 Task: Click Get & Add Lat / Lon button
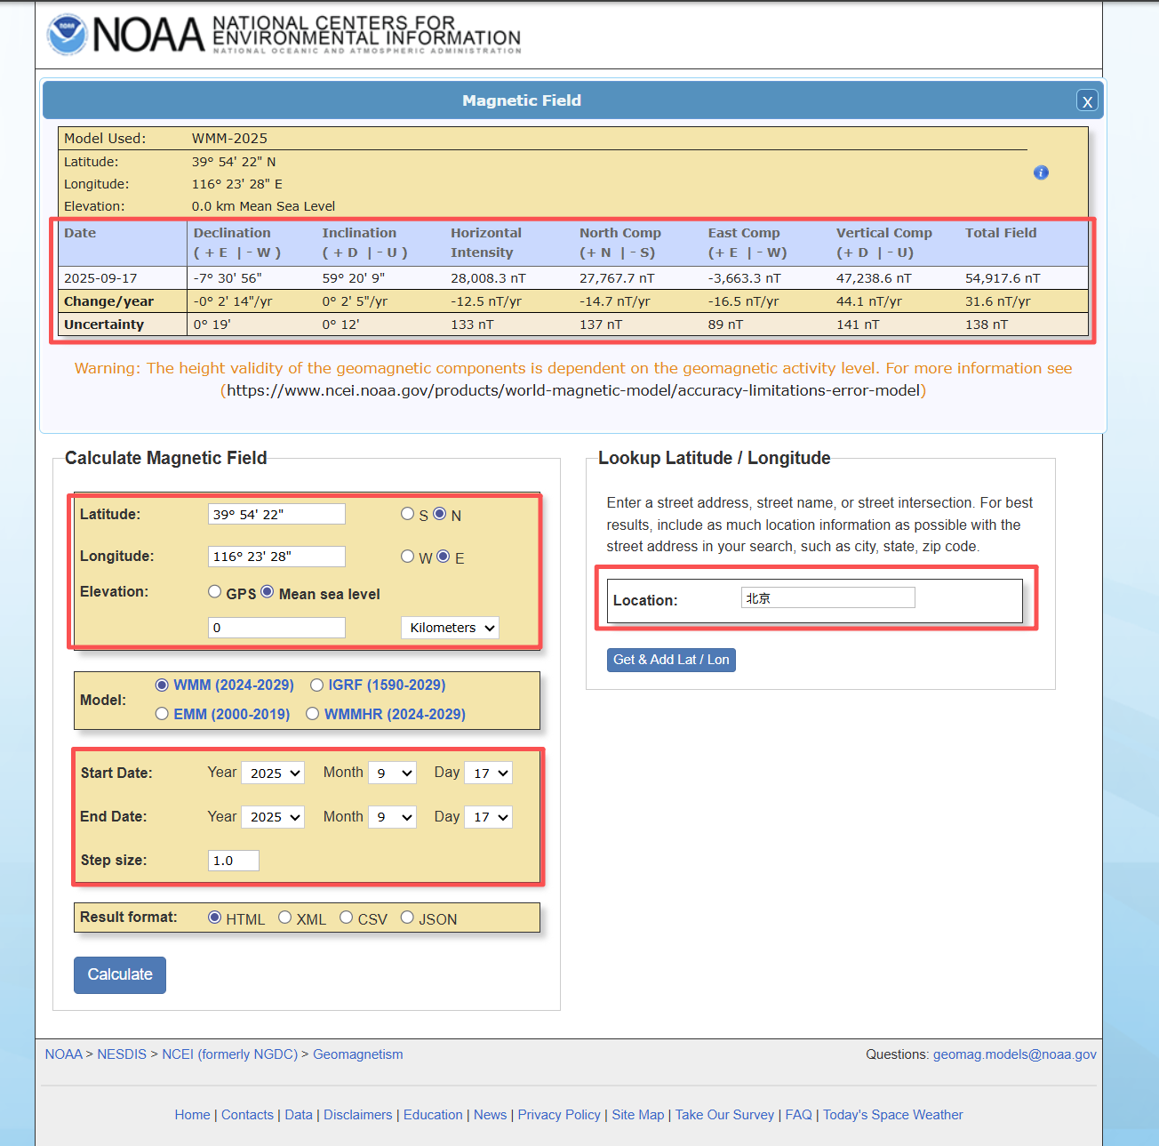point(670,660)
